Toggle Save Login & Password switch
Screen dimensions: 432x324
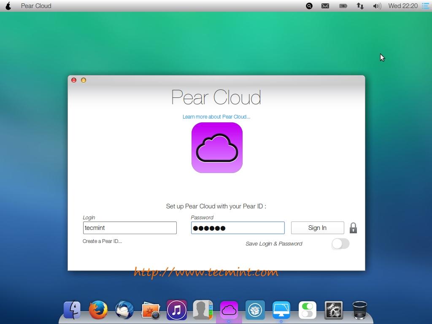(x=340, y=244)
